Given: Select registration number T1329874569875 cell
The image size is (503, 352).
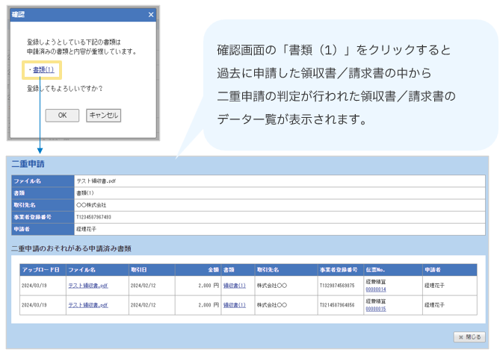Looking at the screenshot, I should click(337, 285).
